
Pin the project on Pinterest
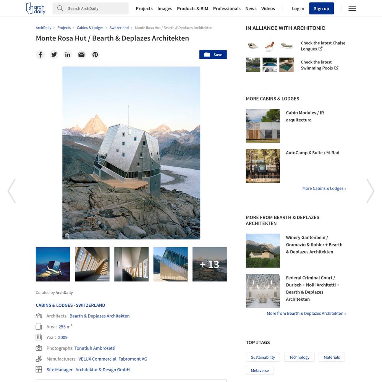click(95, 55)
